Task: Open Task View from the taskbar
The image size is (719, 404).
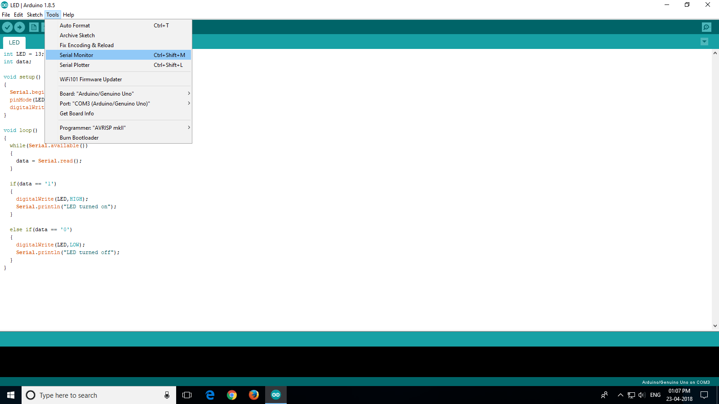Action: pyautogui.click(x=187, y=395)
